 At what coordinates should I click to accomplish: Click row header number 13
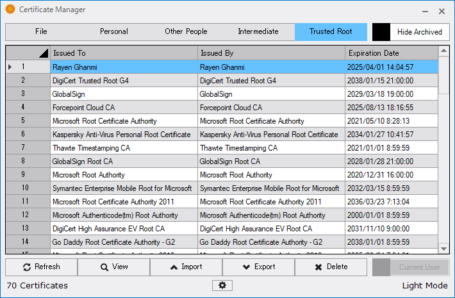pos(28,228)
